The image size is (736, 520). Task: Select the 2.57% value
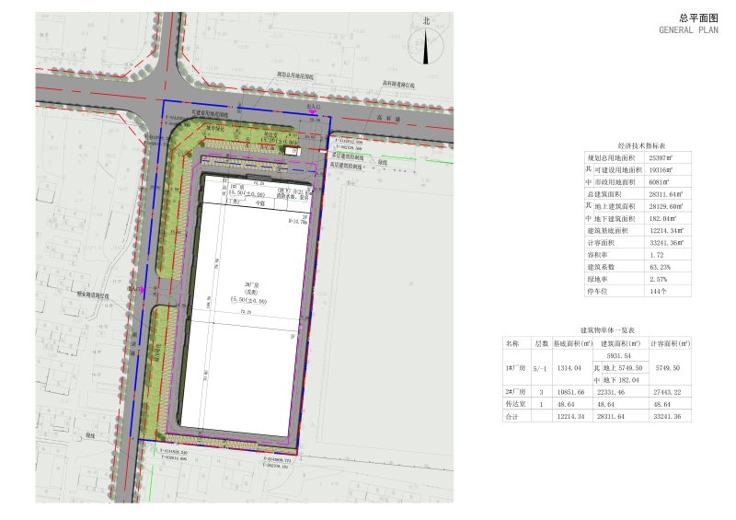pos(658,280)
